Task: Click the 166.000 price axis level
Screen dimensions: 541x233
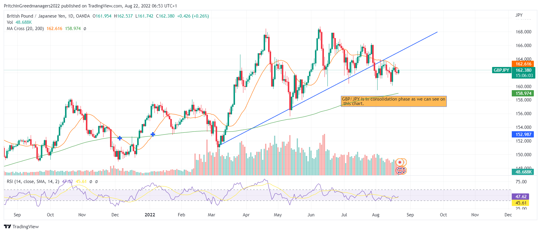Action: coord(523,46)
